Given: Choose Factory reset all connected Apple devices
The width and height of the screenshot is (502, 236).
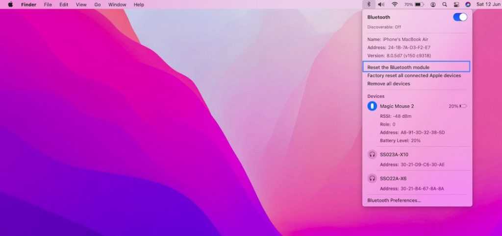Looking at the screenshot, I should (x=414, y=75).
